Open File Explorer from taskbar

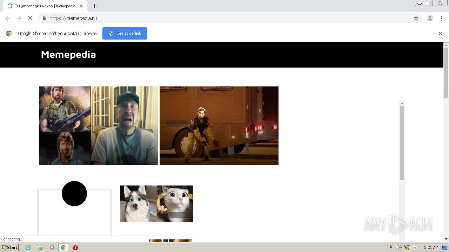coord(40,247)
